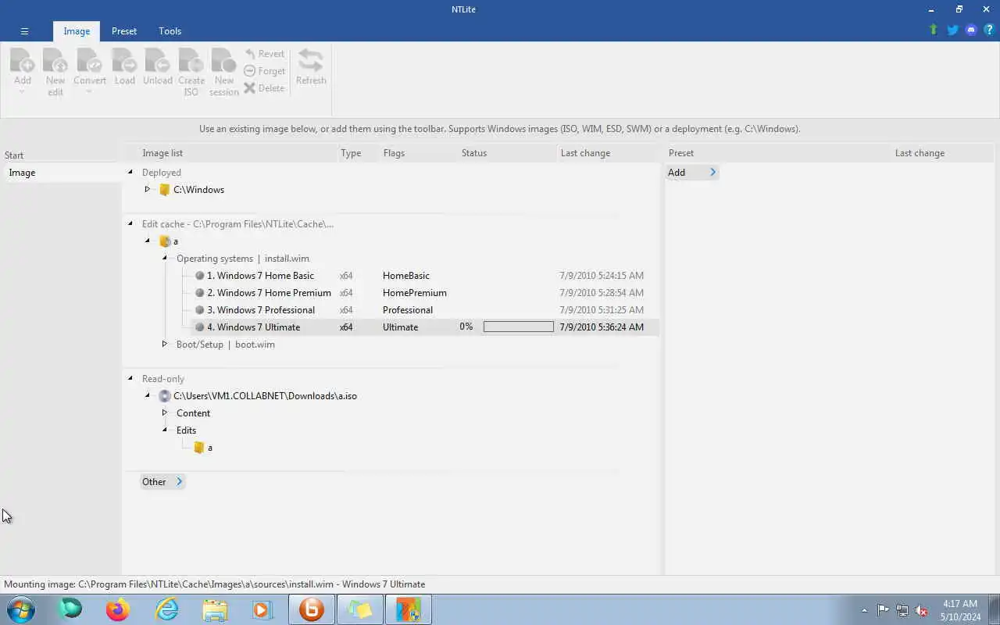Open the Add preset dropdown
1000x625 pixels.
coord(692,173)
